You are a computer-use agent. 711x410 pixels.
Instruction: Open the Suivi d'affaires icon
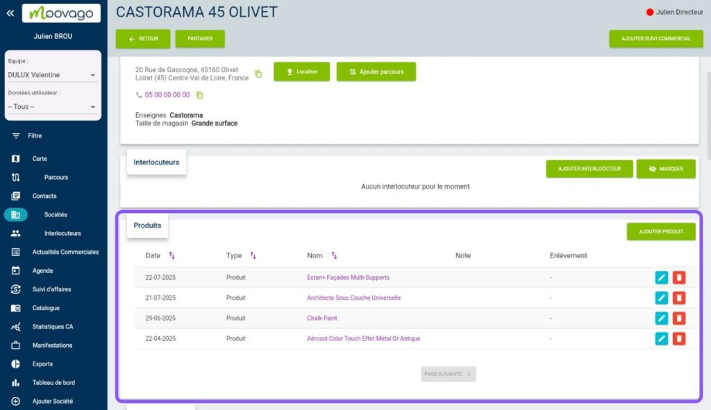(x=16, y=289)
